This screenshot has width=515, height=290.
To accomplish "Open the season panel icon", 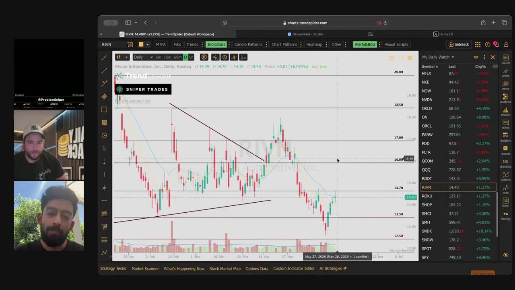I will (505, 111).
